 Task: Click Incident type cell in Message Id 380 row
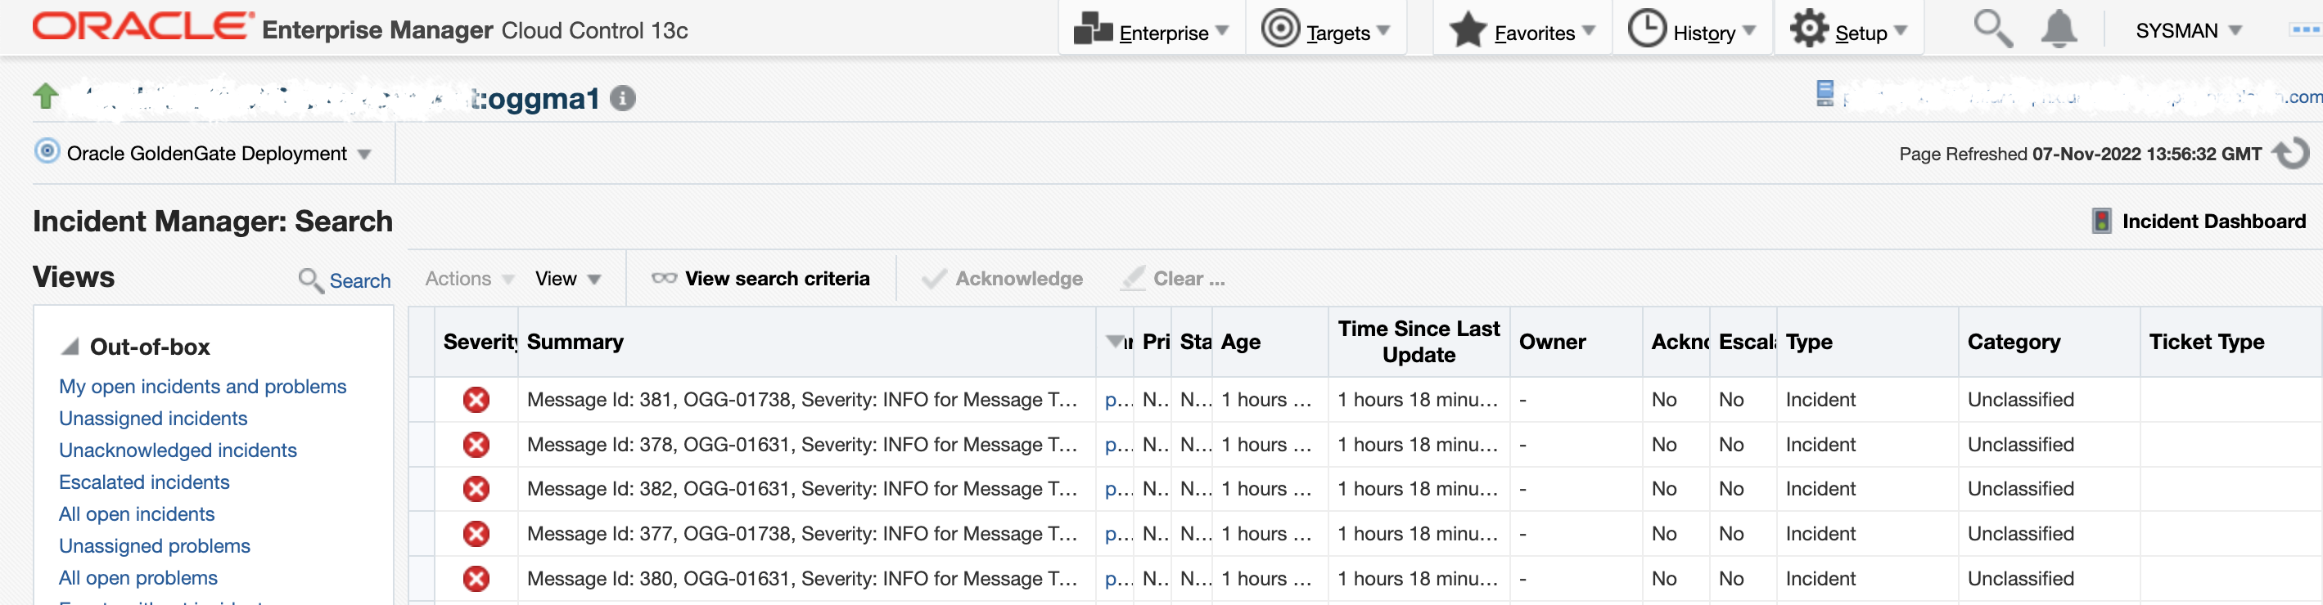coord(1820,579)
